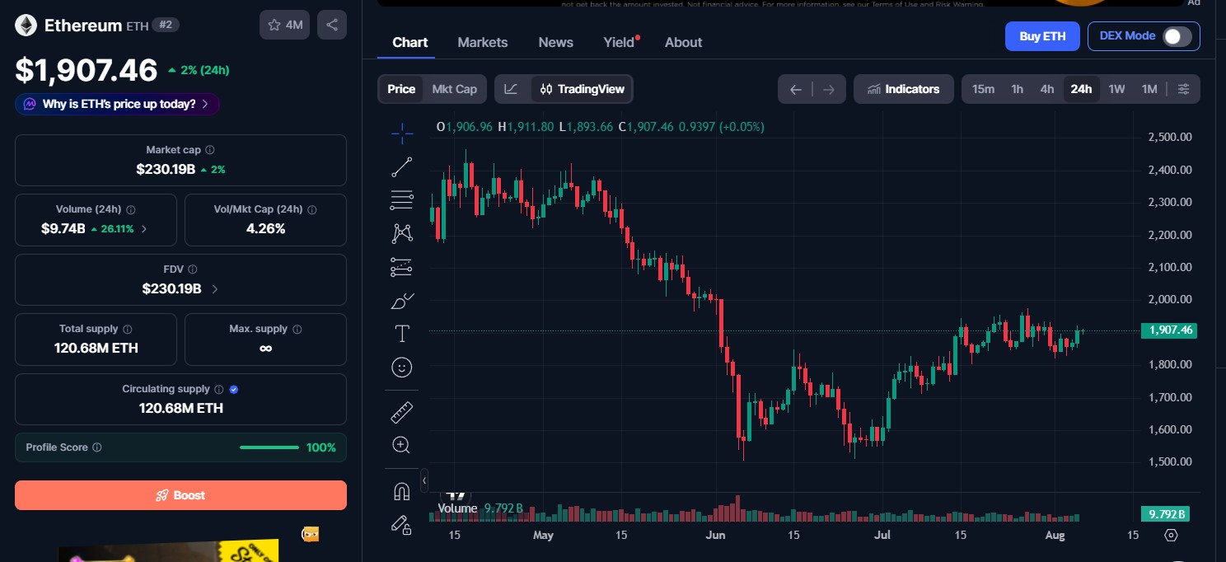Open the Fibonacci retracement tool
Image resolution: width=1226 pixels, height=562 pixels.
coord(402,199)
